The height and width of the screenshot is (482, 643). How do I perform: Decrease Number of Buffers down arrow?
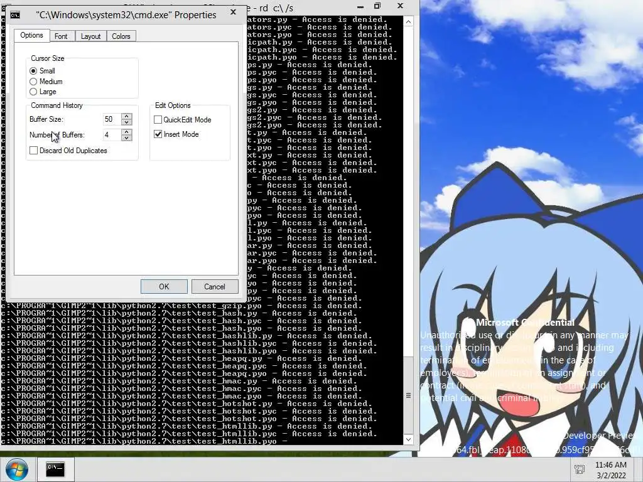click(127, 137)
